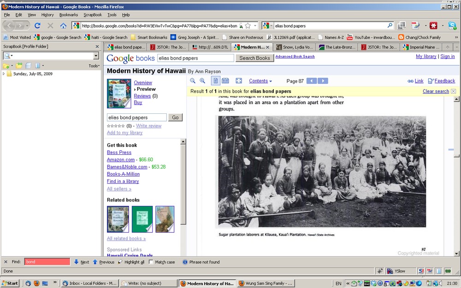Click the Skype icon in the toolbar
The width and height of the screenshot is (461, 288).
click(452, 25)
